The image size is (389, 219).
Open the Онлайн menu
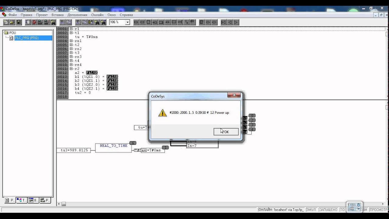tap(97, 15)
